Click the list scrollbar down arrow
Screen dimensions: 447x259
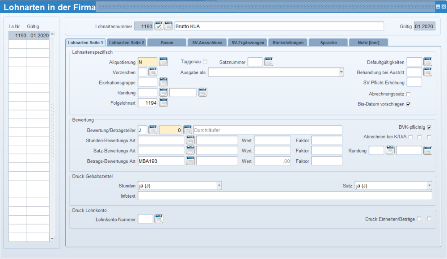[x=52, y=238]
